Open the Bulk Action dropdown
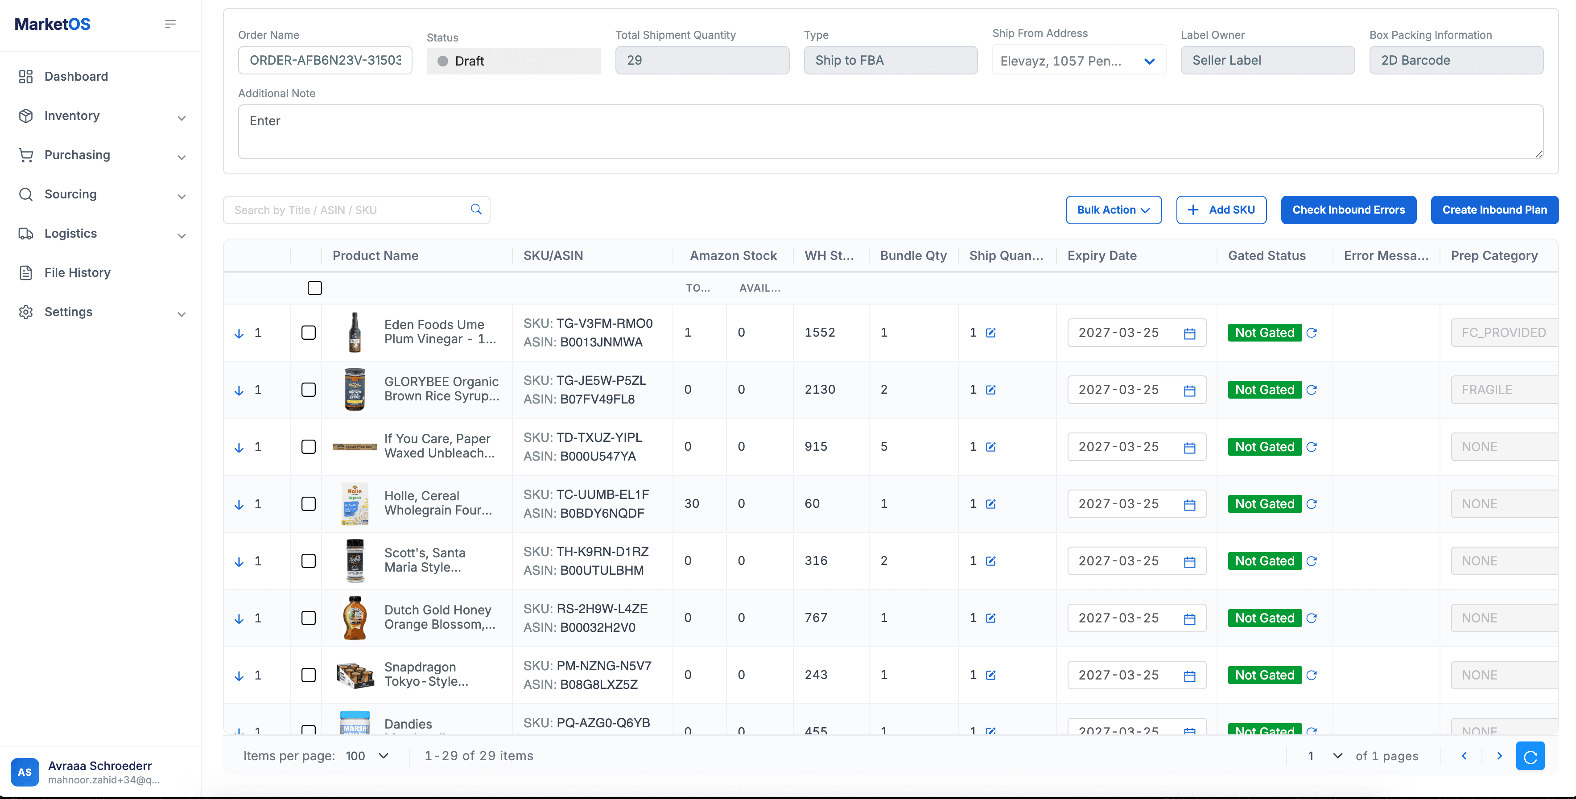This screenshot has height=799, width=1576. click(1113, 210)
